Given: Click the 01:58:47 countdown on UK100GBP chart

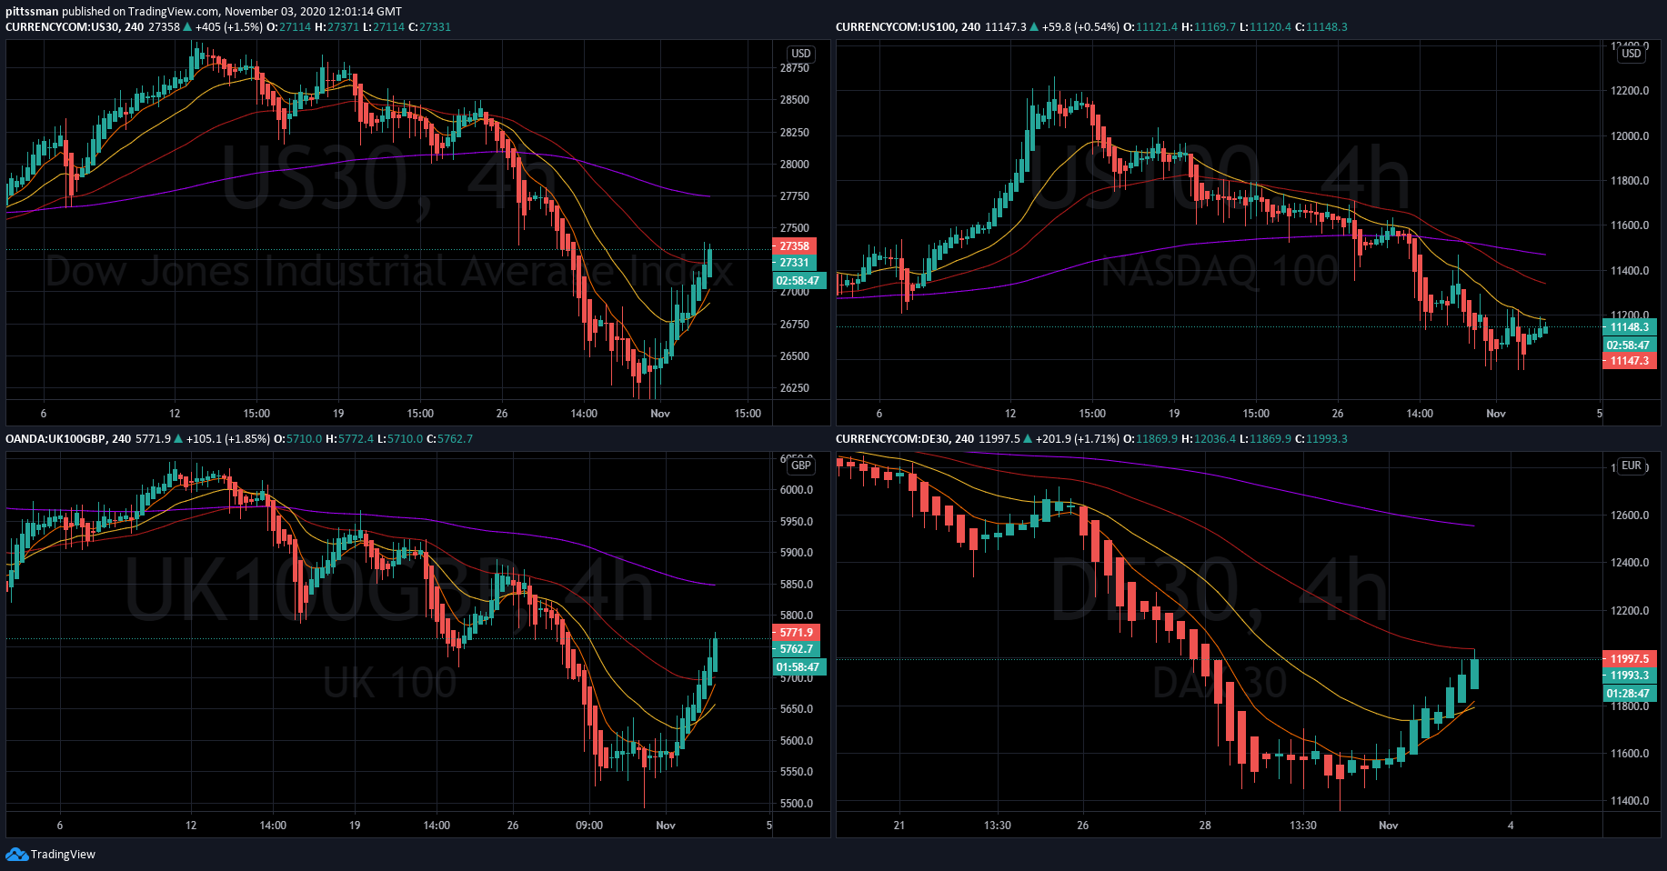Looking at the screenshot, I should [x=798, y=667].
